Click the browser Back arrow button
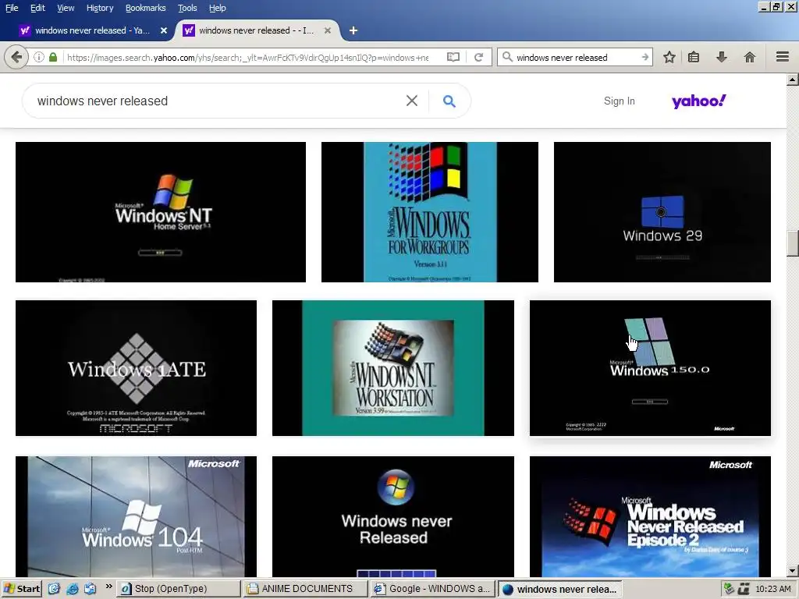This screenshot has height=599, width=799. (16, 57)
